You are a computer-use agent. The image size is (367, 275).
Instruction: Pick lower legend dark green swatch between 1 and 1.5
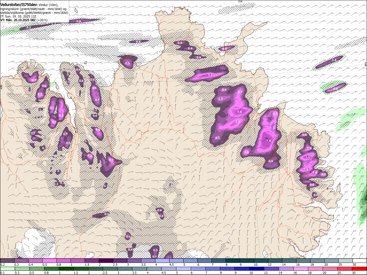pyautogui.click(x=66, y=269)
